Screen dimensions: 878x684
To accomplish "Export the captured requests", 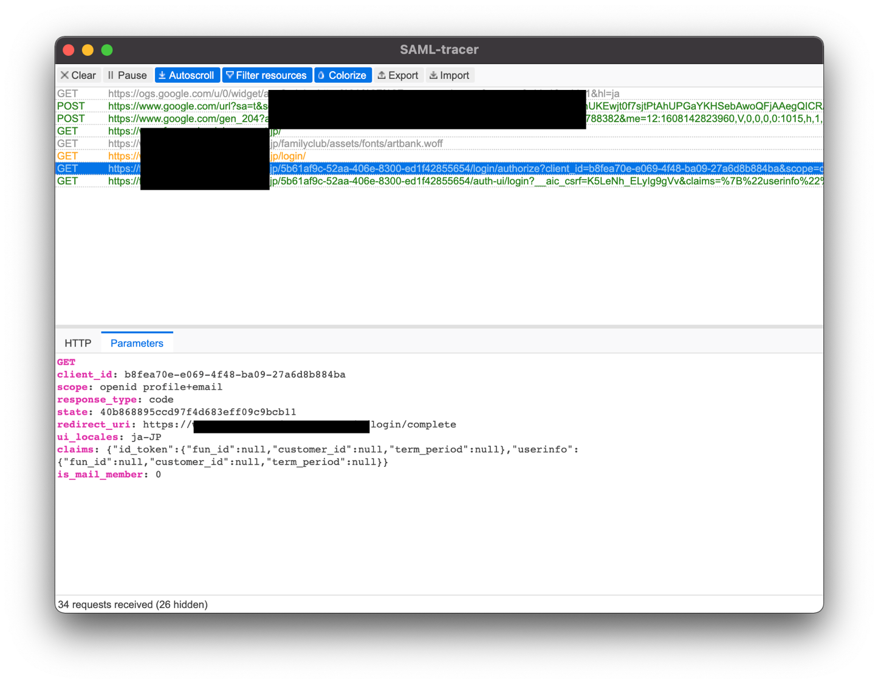I will click(398, 75).
